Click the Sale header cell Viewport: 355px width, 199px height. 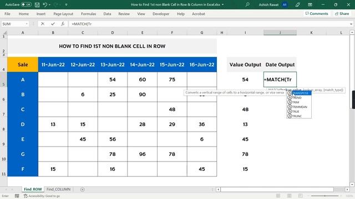[x=23, y=65]
